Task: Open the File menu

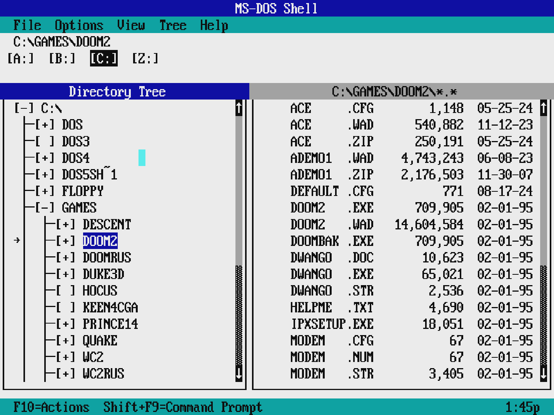Action: (x=27, y=25)
